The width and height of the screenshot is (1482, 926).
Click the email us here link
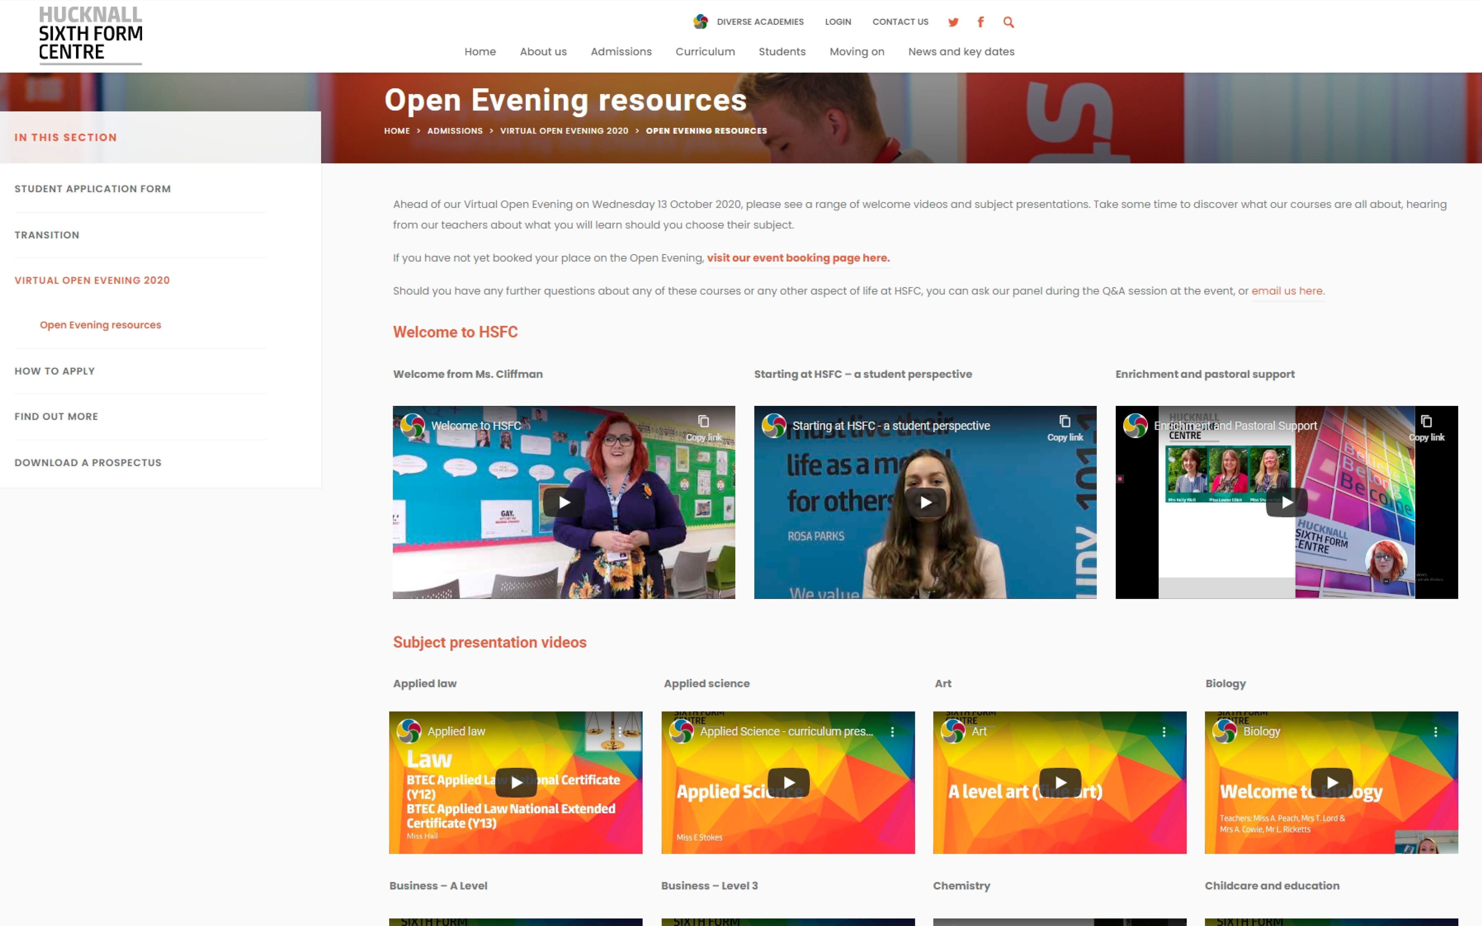(1287, 291)
